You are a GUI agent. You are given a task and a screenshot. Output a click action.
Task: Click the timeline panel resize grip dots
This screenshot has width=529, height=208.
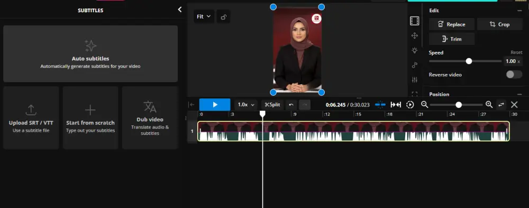click(359, 98)
